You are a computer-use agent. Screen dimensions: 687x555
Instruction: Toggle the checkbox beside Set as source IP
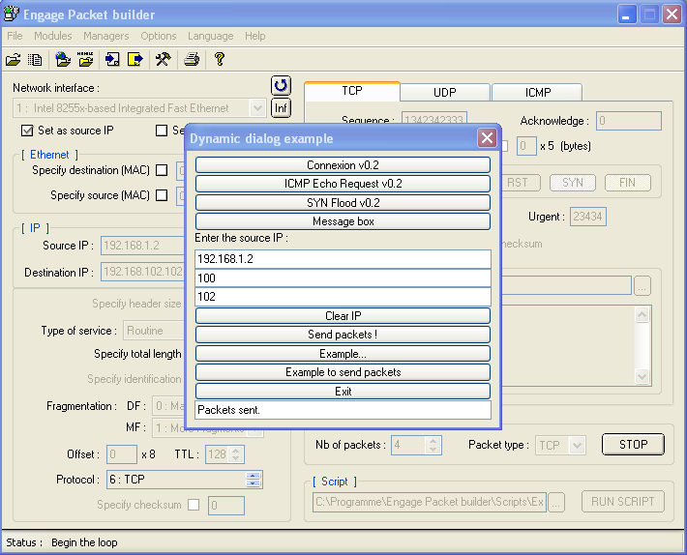coord(162,131)
